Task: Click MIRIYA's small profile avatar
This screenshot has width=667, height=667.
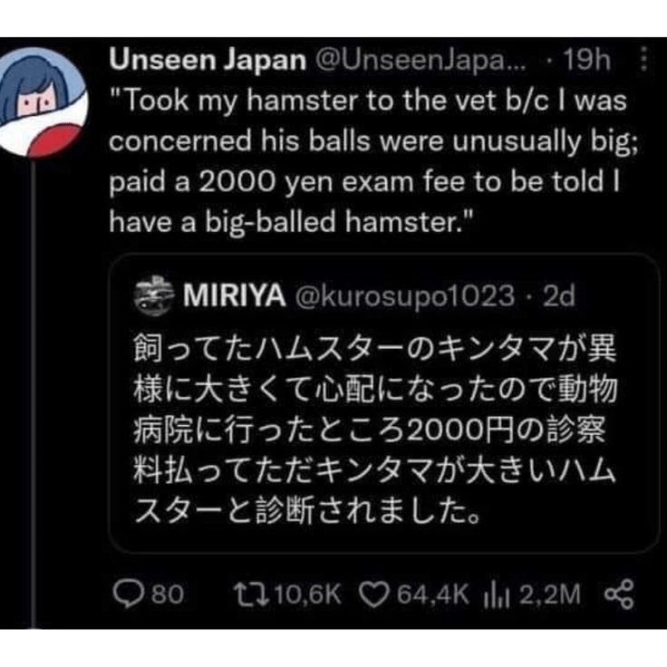Action: click(x=159, y=298)
